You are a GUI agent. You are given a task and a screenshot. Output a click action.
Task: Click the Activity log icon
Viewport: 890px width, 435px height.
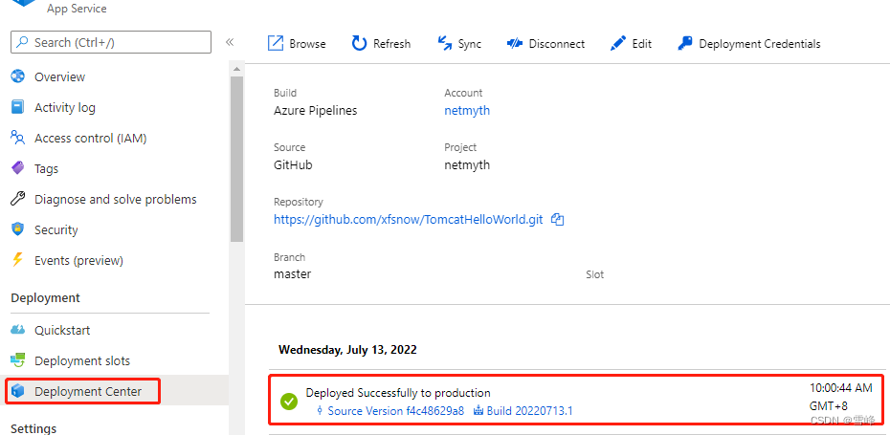18,107
